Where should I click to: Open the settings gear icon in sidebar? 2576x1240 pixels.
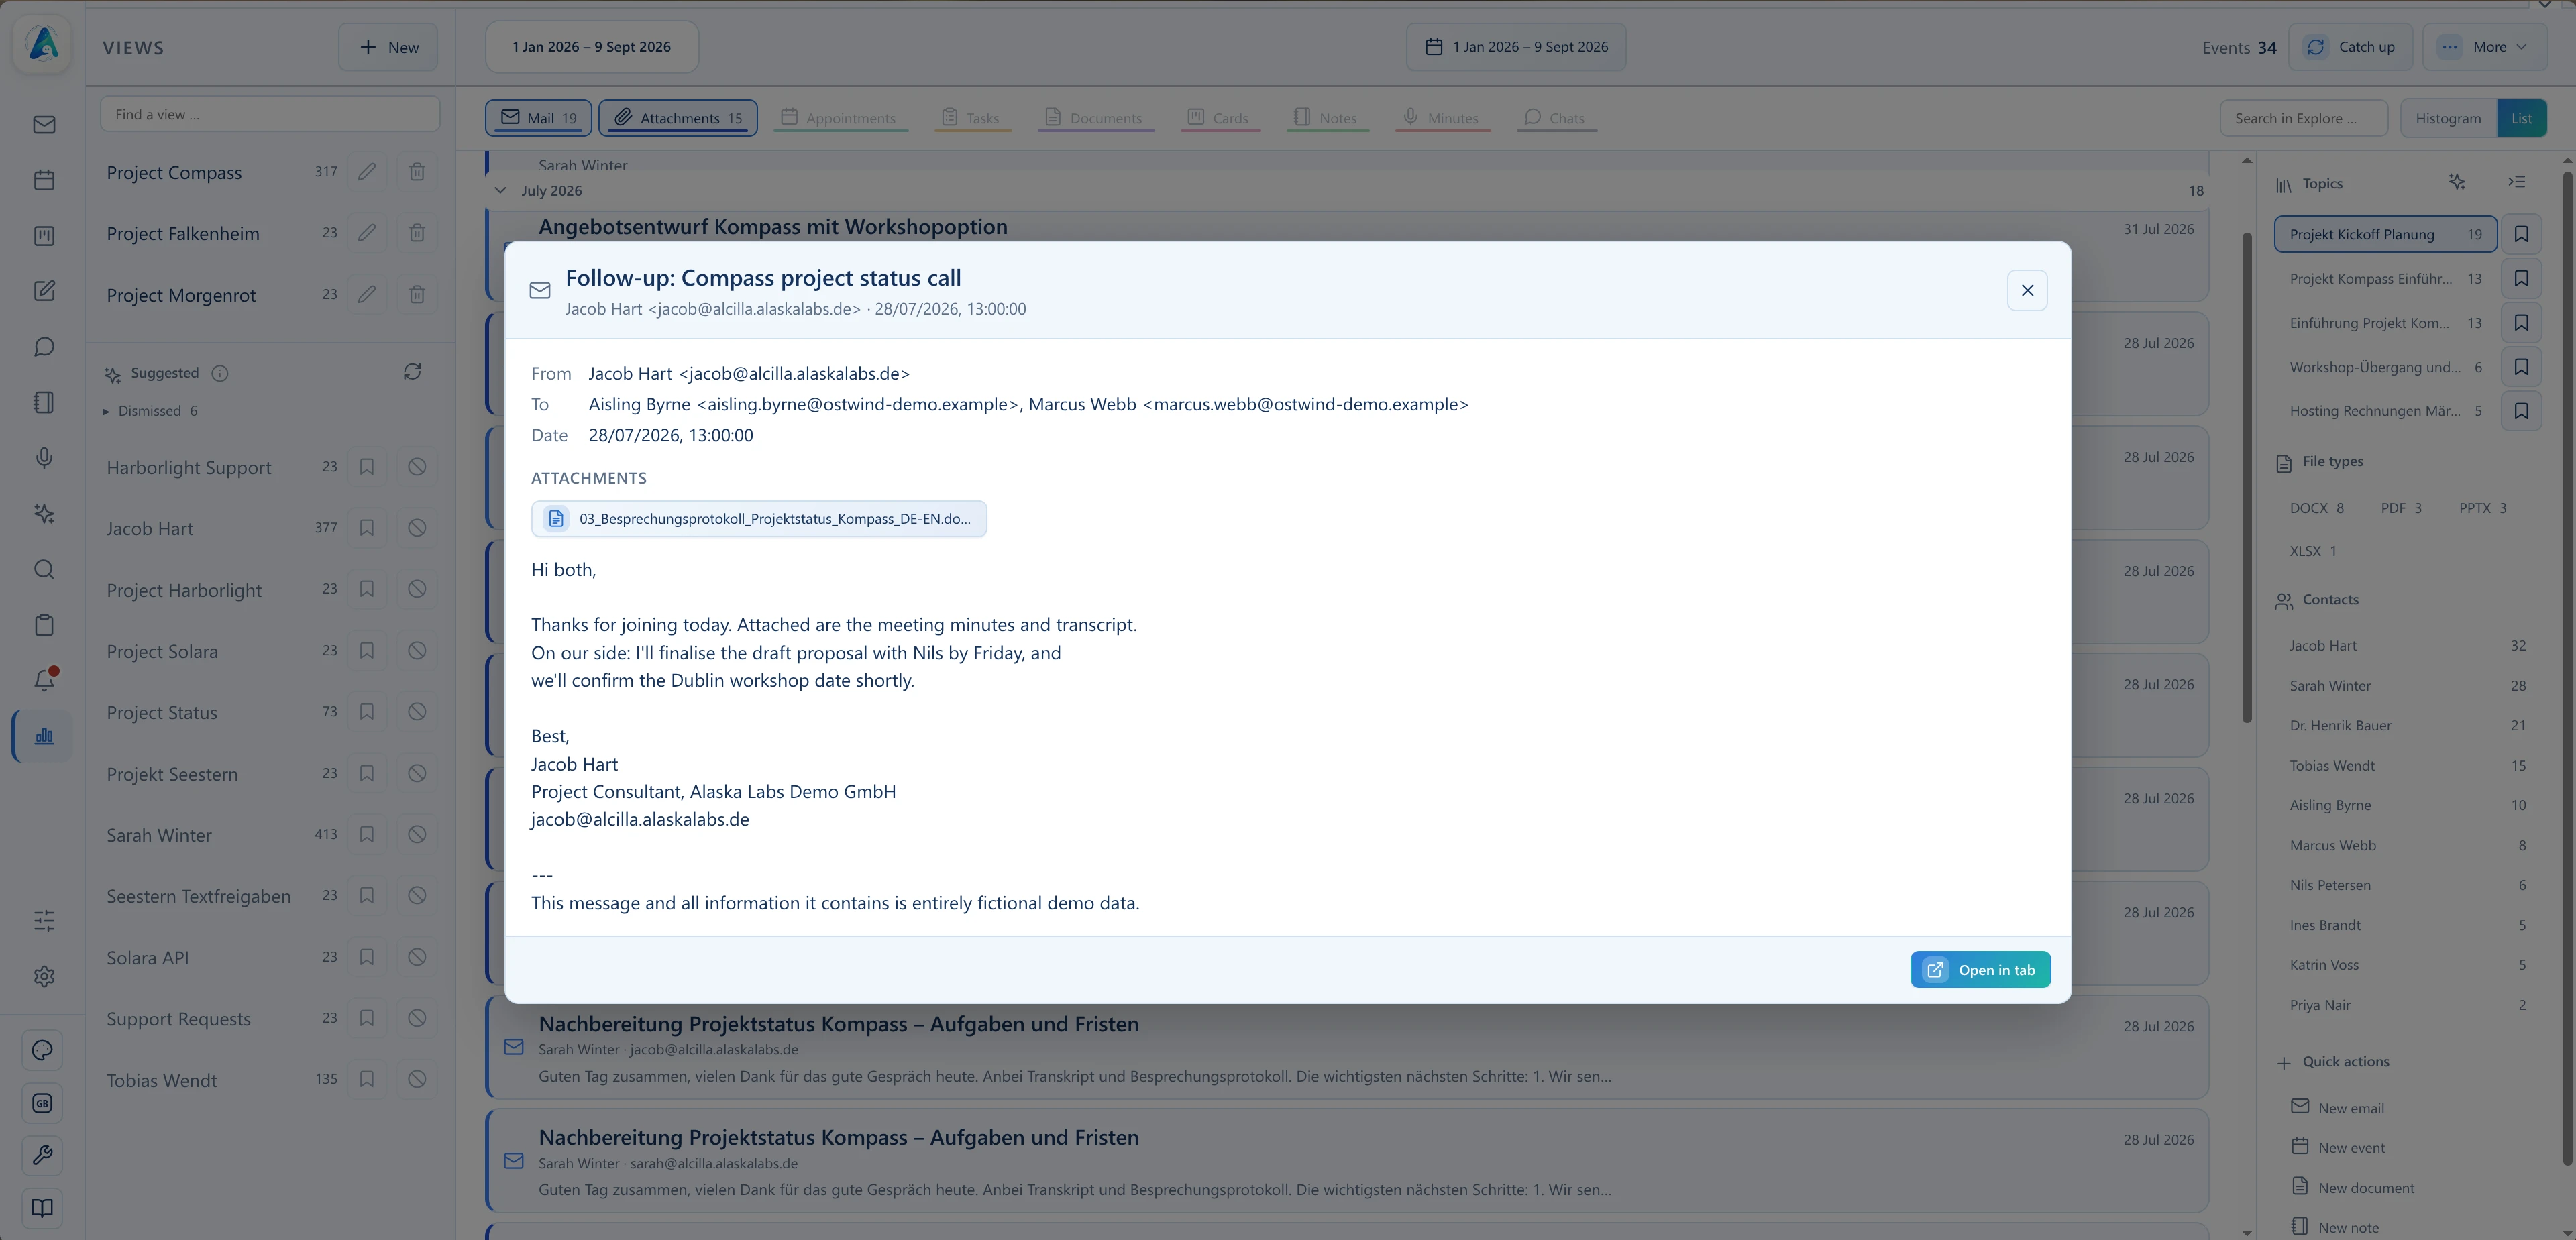coord(44,976)
